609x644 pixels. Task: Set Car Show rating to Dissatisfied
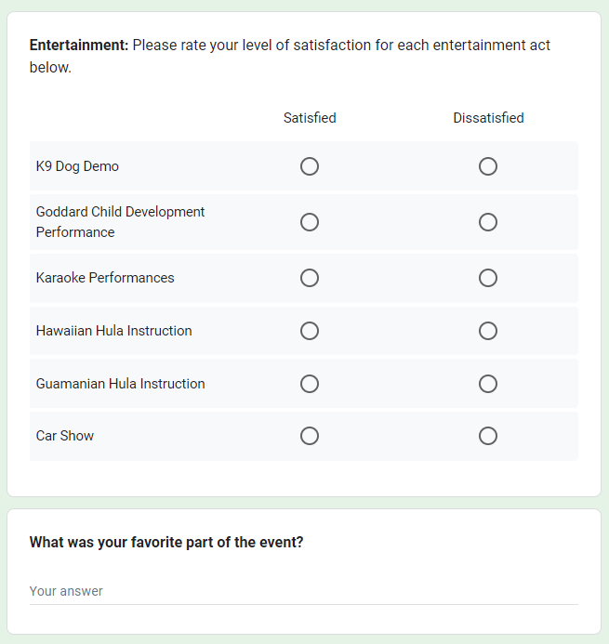click(488, 436)
